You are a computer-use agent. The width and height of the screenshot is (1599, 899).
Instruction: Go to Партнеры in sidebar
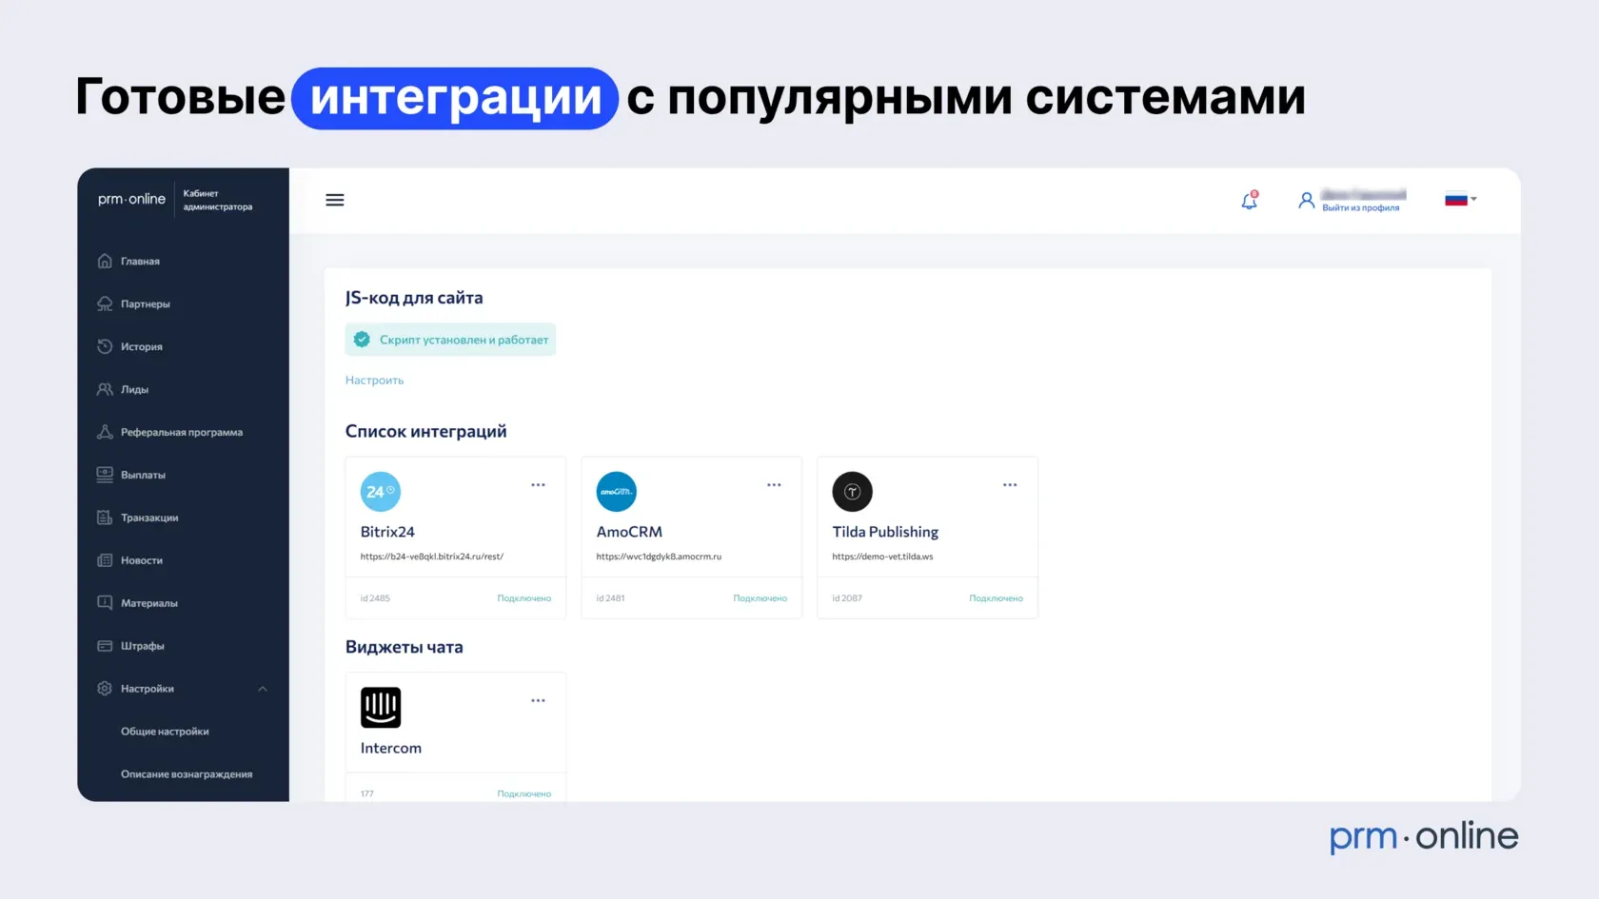tap(145, 304)
